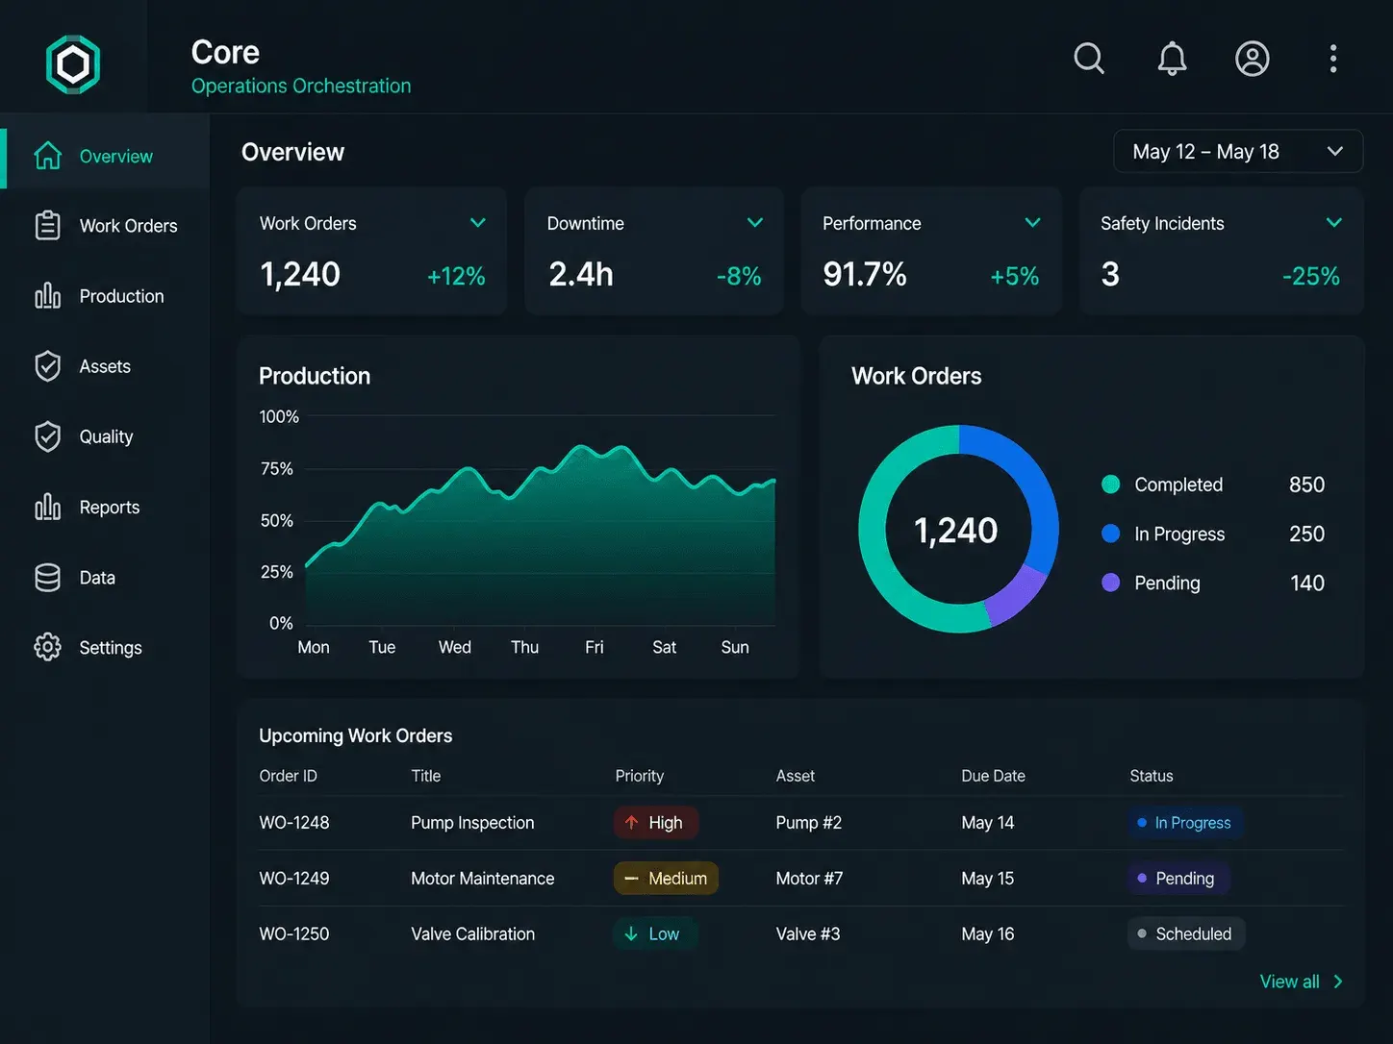Click the Motor Maintenance title
Screen dimensions: 1393x1044
coord(483,879)
